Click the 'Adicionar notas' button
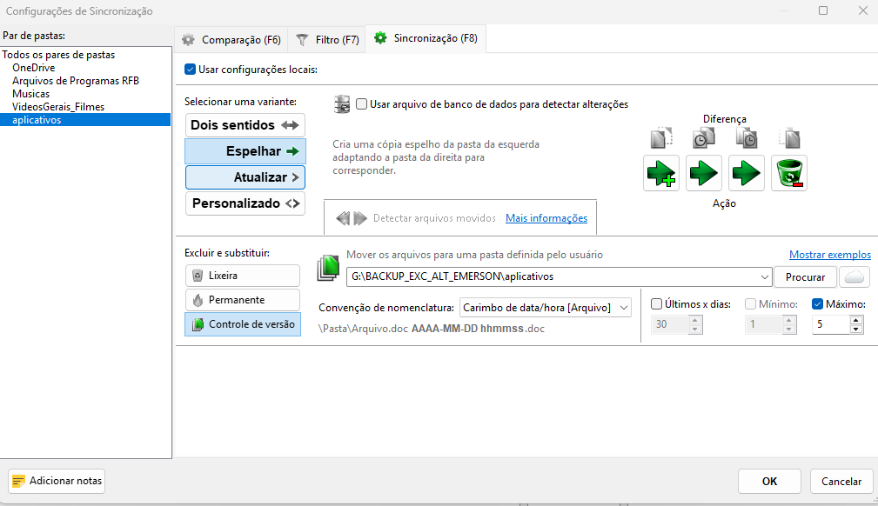This screenshot has height=506, width=878. [57, 481]
